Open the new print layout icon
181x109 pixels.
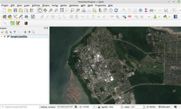21,10
